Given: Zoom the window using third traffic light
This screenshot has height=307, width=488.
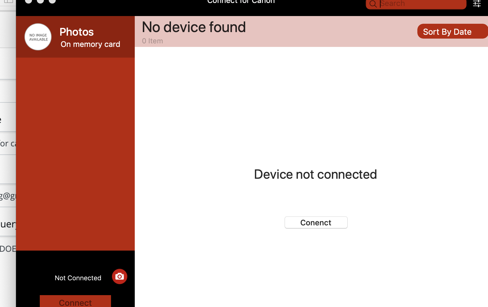Looking at the screenshot, I should click(x=52, y=1).
